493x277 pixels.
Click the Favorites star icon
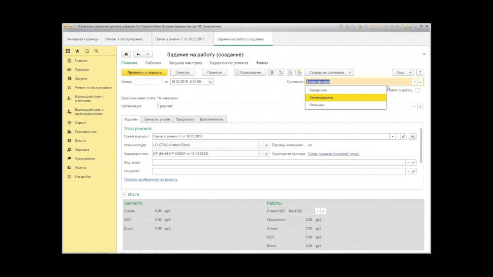77,51
